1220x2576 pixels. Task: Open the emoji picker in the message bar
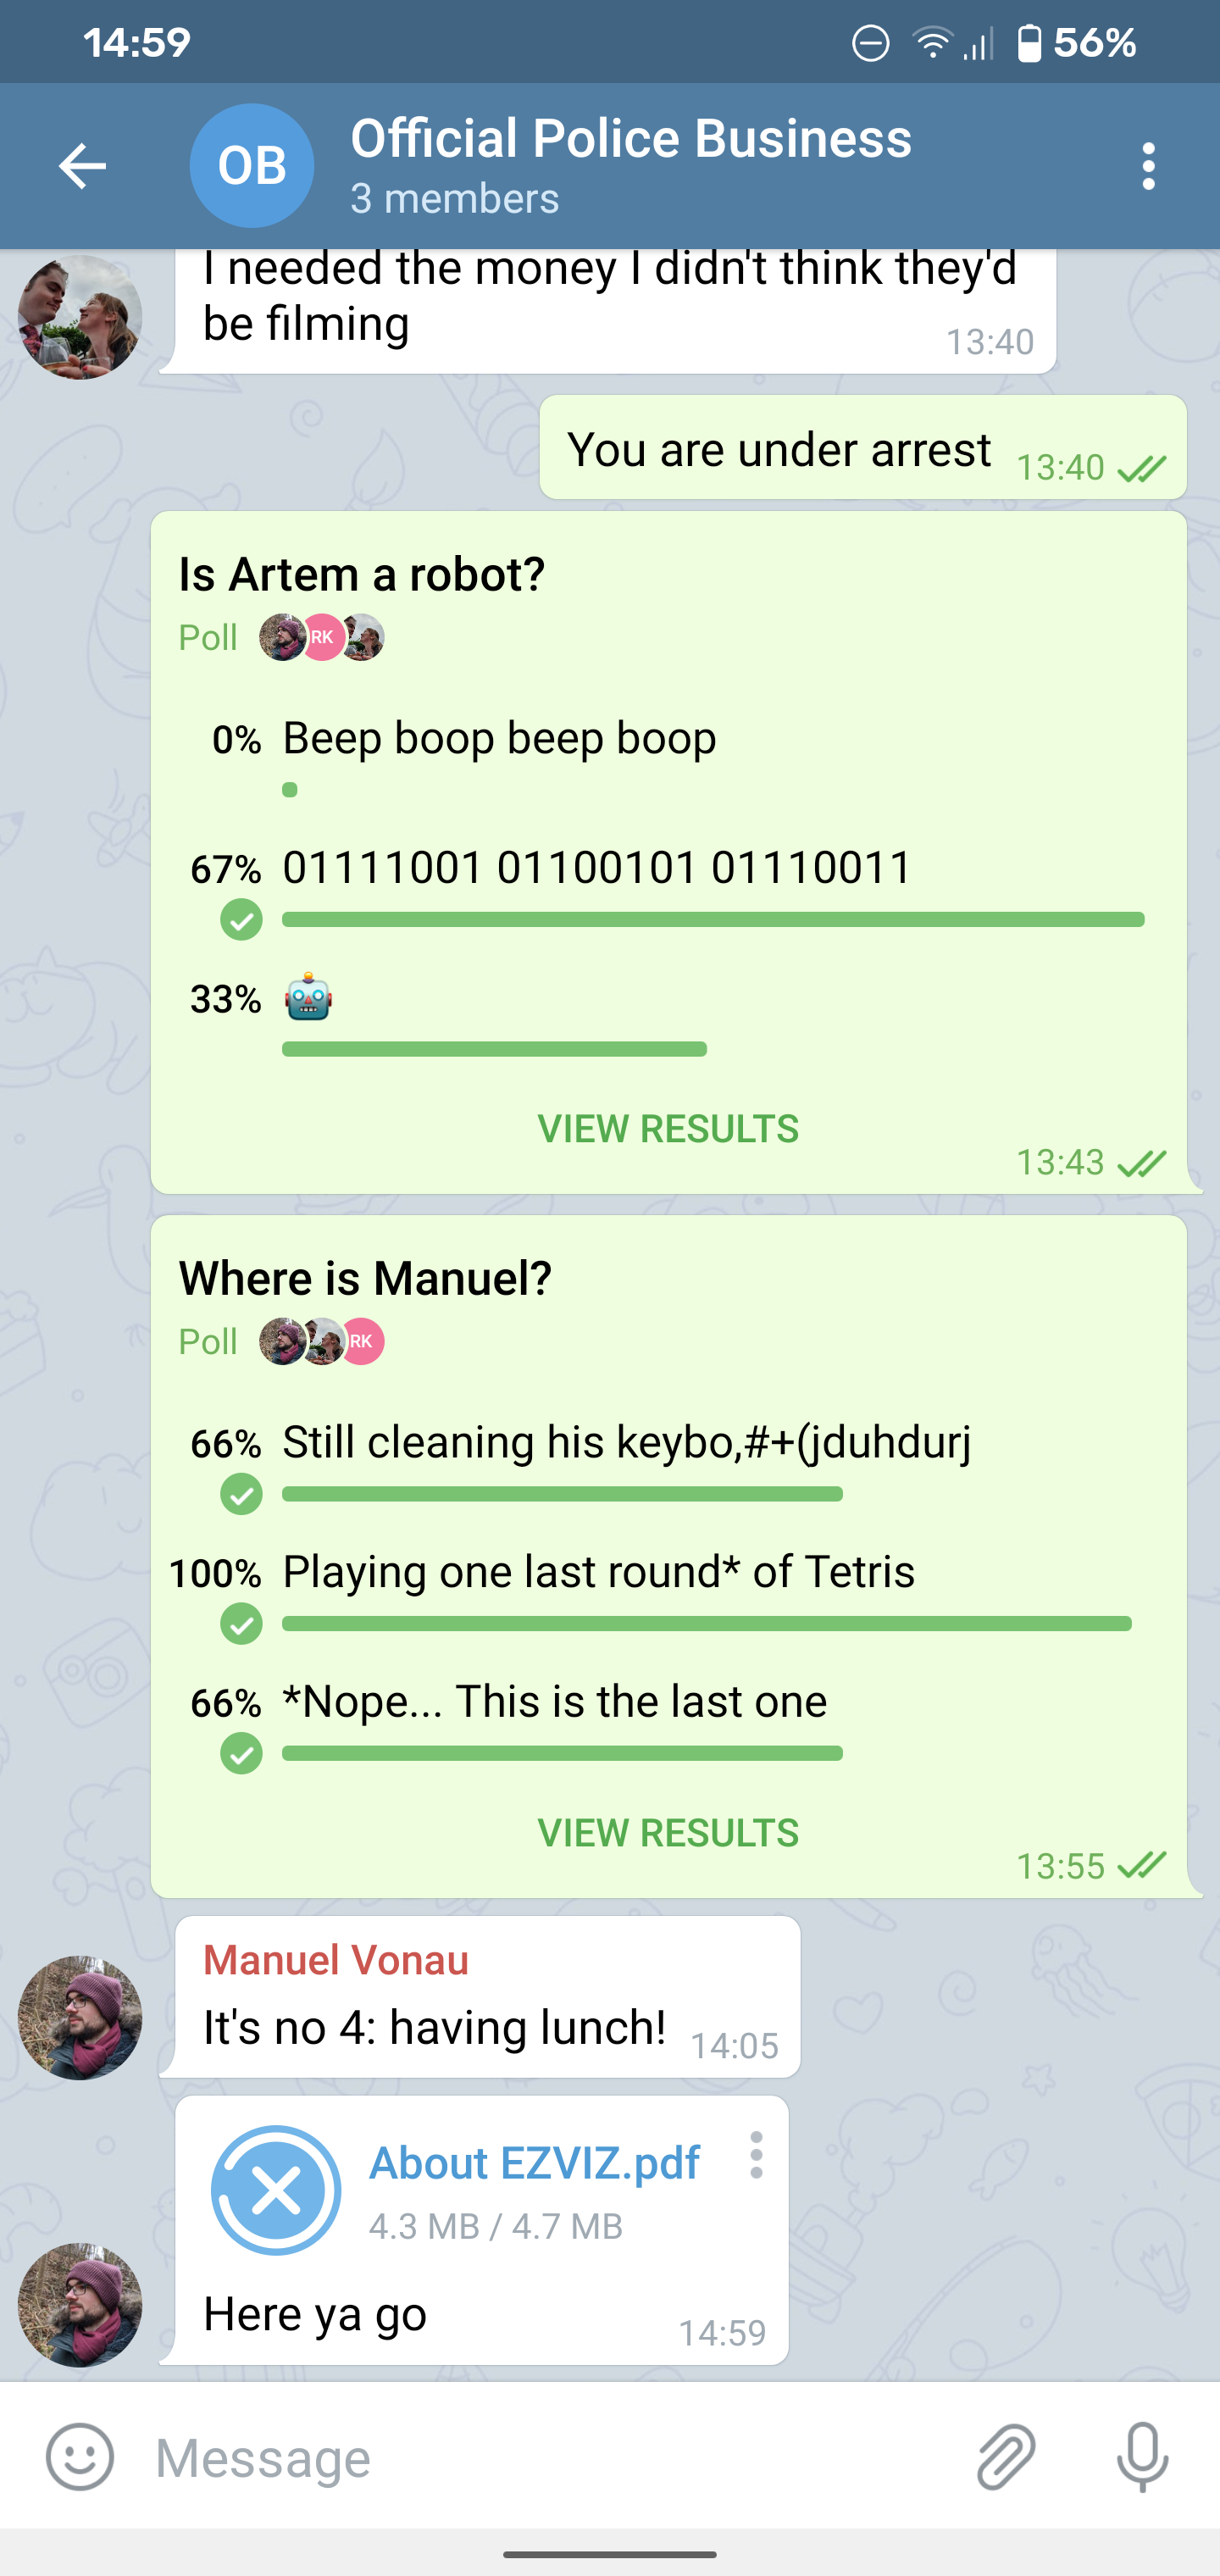coord(81,2458)
